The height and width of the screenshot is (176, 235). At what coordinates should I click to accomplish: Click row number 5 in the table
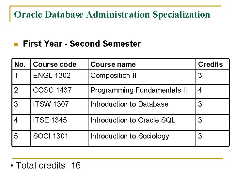[16, 136]
